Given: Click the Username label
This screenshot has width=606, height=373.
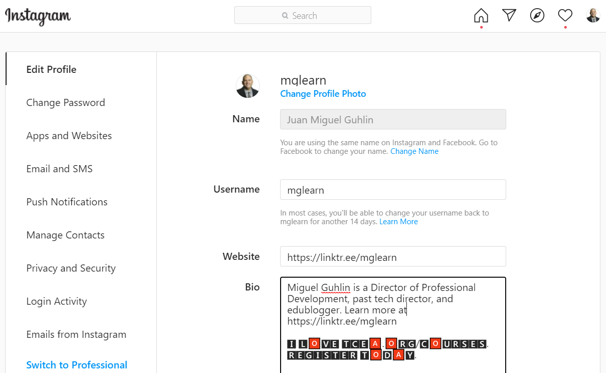Looking at the screenshot, I should [x=236, y=190].
